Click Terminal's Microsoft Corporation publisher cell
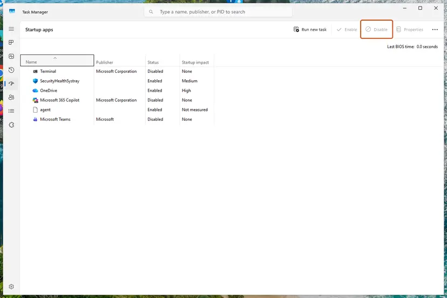The width and height of the screenshot is (447, 298). 116,72
